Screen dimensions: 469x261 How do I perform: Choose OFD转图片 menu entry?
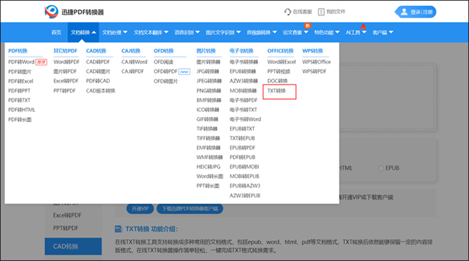pyautogui.click(x=166, y=82)
